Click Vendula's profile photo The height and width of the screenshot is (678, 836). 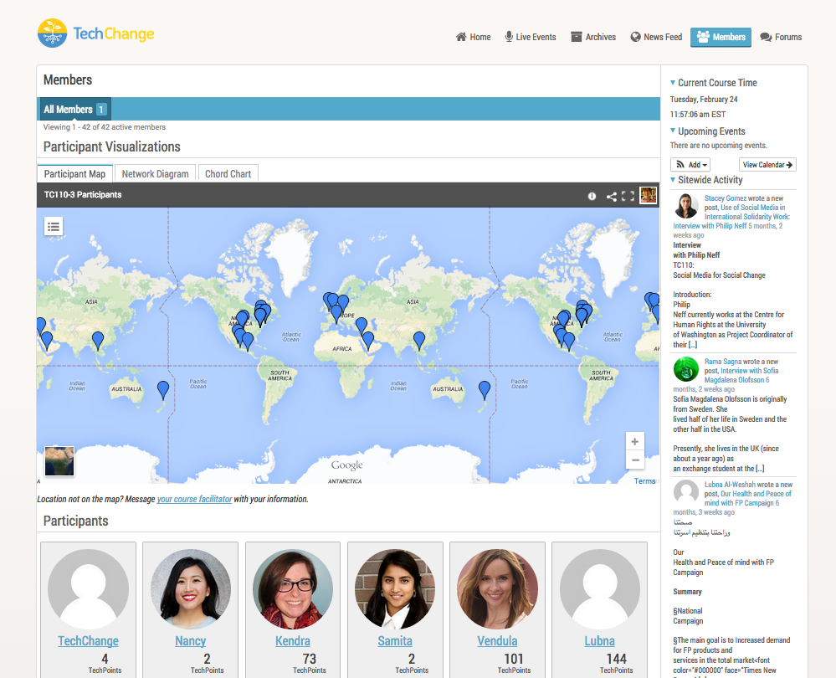tap(497, 589)
